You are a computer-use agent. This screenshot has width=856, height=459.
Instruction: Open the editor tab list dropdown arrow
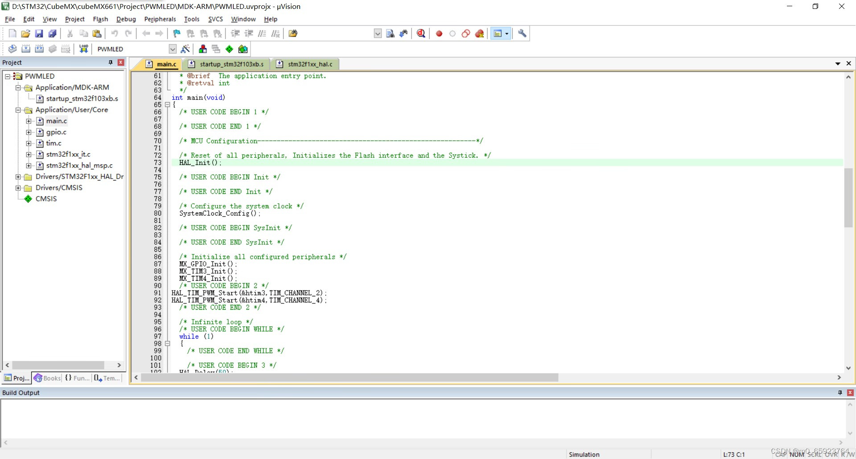point(838,64)
